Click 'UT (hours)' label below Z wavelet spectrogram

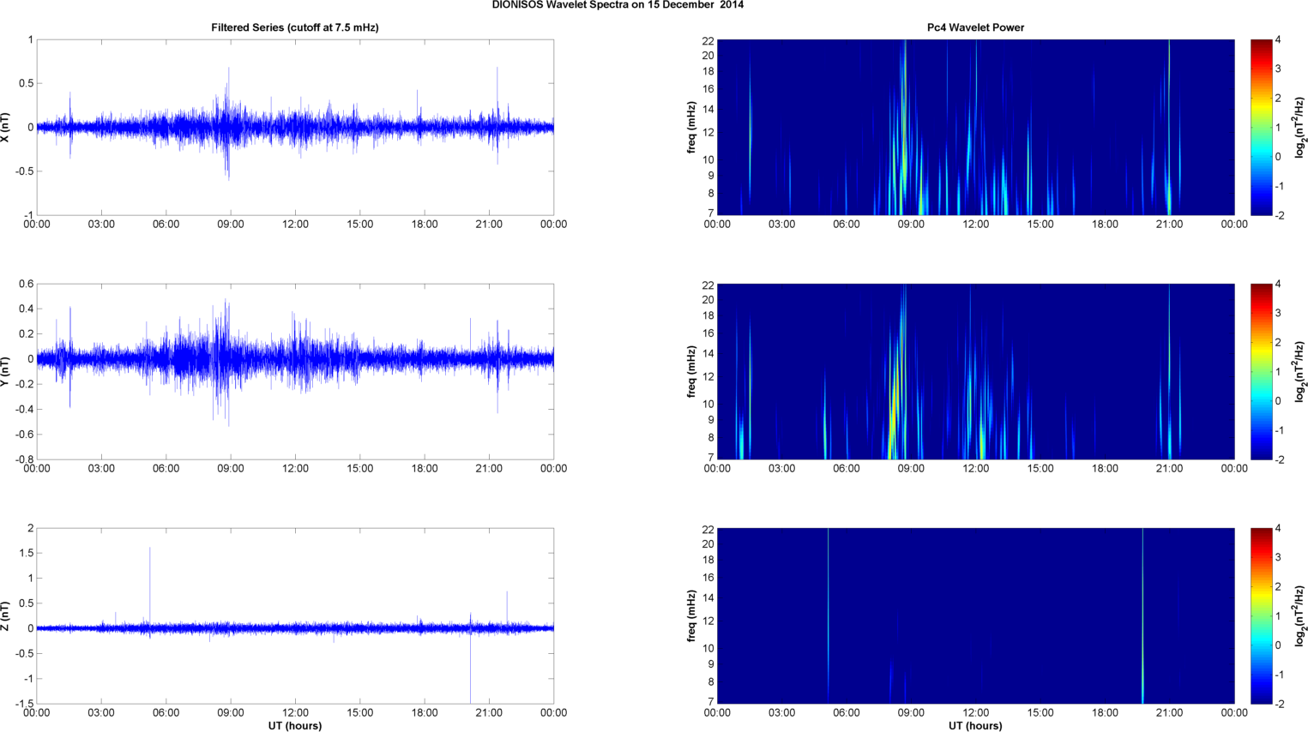tap(975, 726)
